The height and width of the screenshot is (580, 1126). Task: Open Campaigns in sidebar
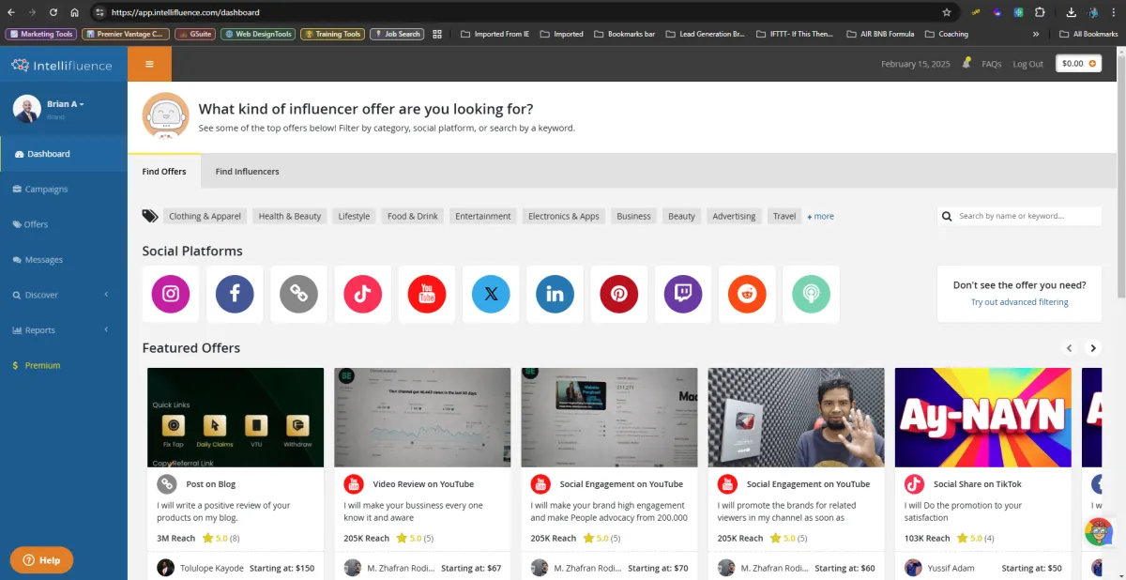click(64, 189)
